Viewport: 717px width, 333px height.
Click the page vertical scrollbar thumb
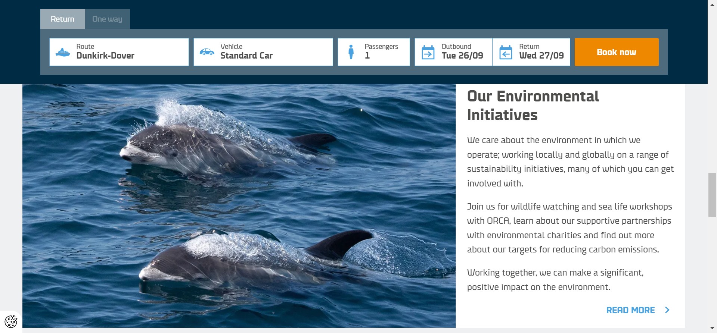pyautogui.click(x=712, y=195)
